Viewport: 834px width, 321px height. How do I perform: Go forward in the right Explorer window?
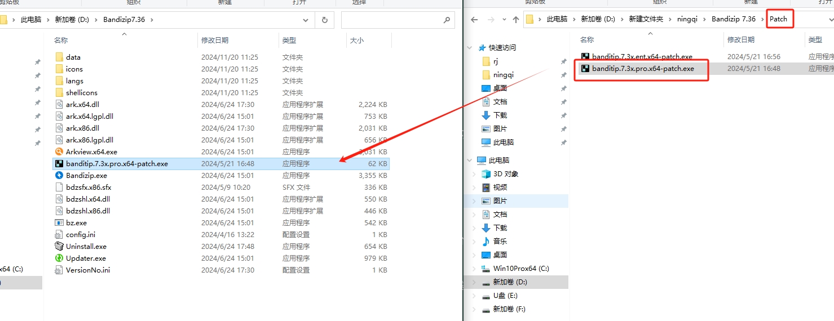click(x=491, y=20)
